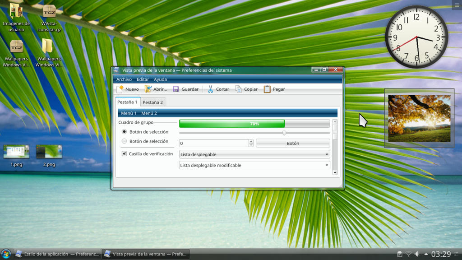Click the scrollbar up arrow in the preview

(335, 122)
